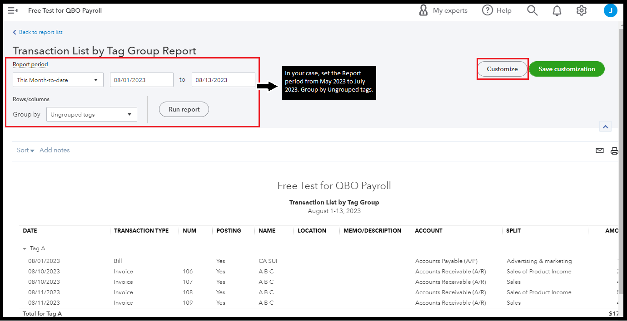
Task: Click Add notes
Action: tap(55, 150)
